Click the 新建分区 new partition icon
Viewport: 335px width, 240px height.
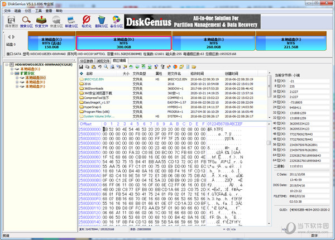pos(71,22)
